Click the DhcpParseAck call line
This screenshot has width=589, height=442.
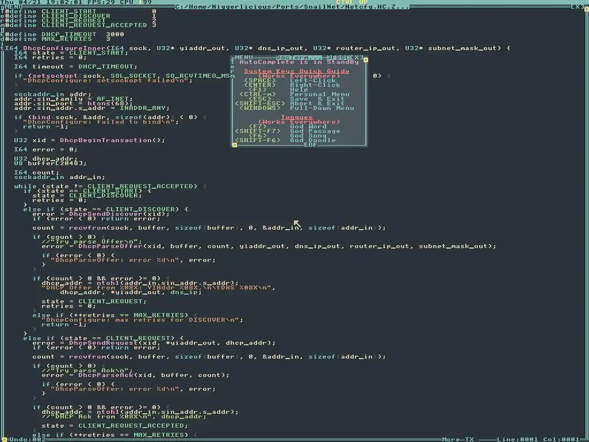coord(136,375)
